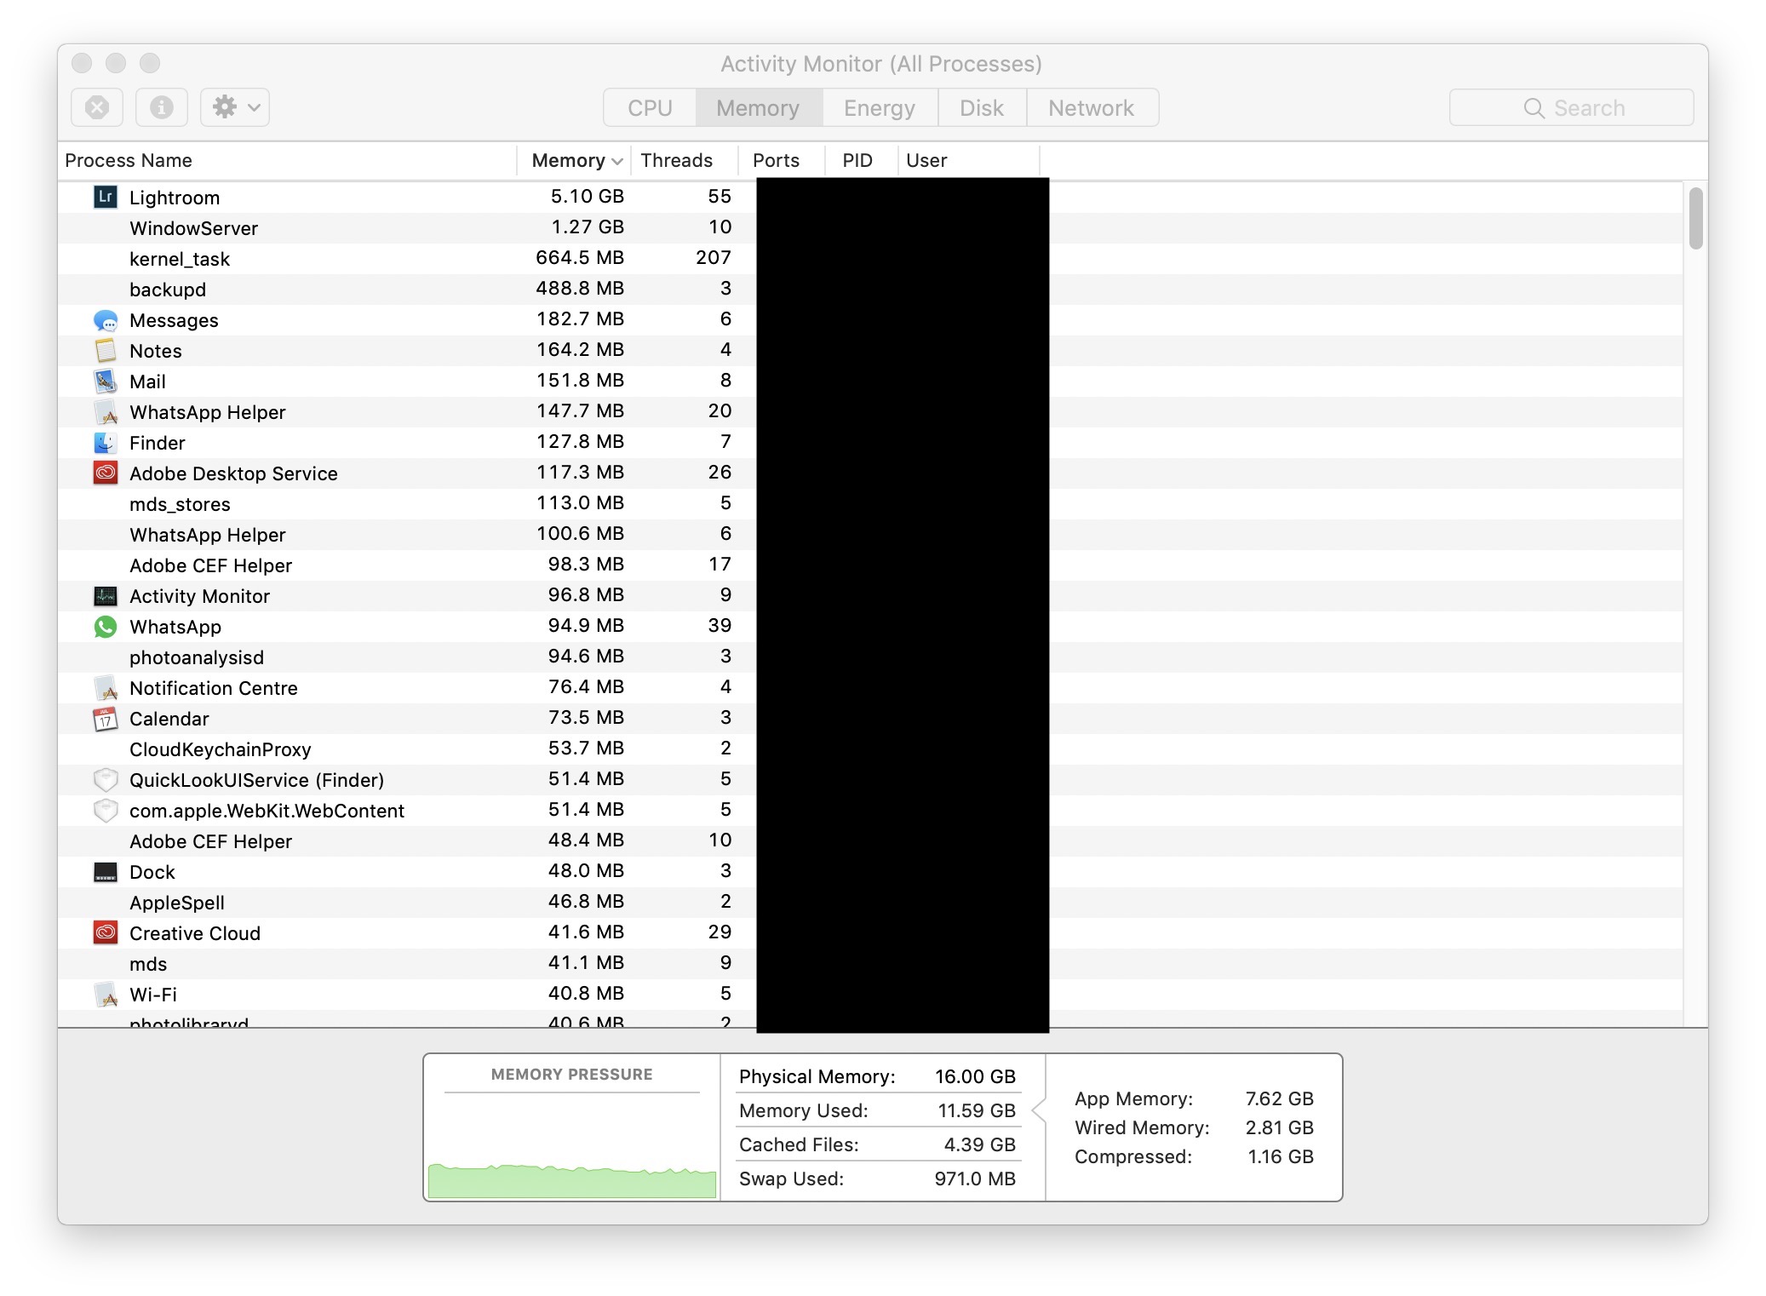1766x1296 pixels.
Task: Toggle sort order on Memory column header
Action: 576,160
